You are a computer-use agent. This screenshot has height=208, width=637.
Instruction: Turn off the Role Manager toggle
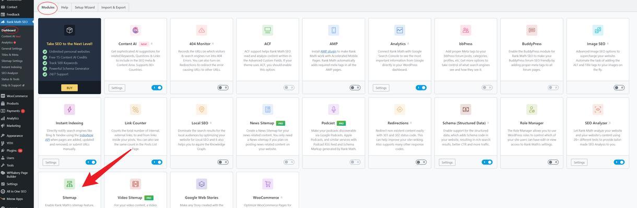pos(553,162)
